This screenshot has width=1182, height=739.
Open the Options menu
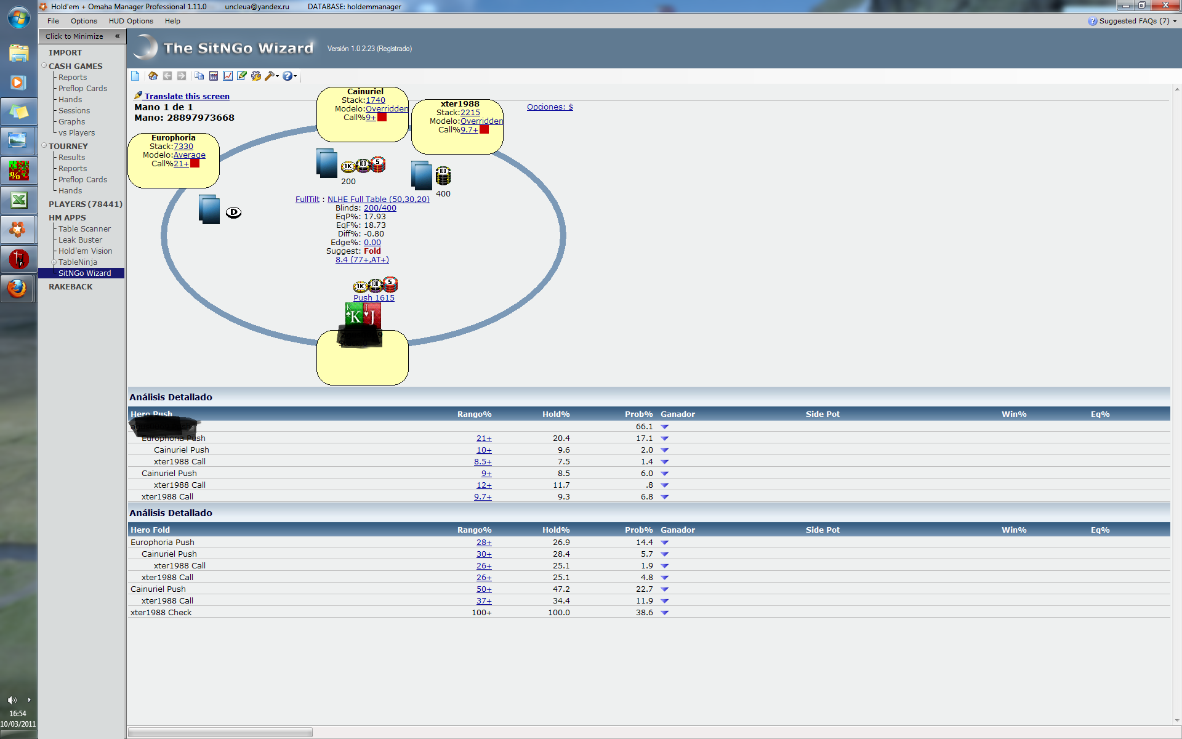coord(84,21)
